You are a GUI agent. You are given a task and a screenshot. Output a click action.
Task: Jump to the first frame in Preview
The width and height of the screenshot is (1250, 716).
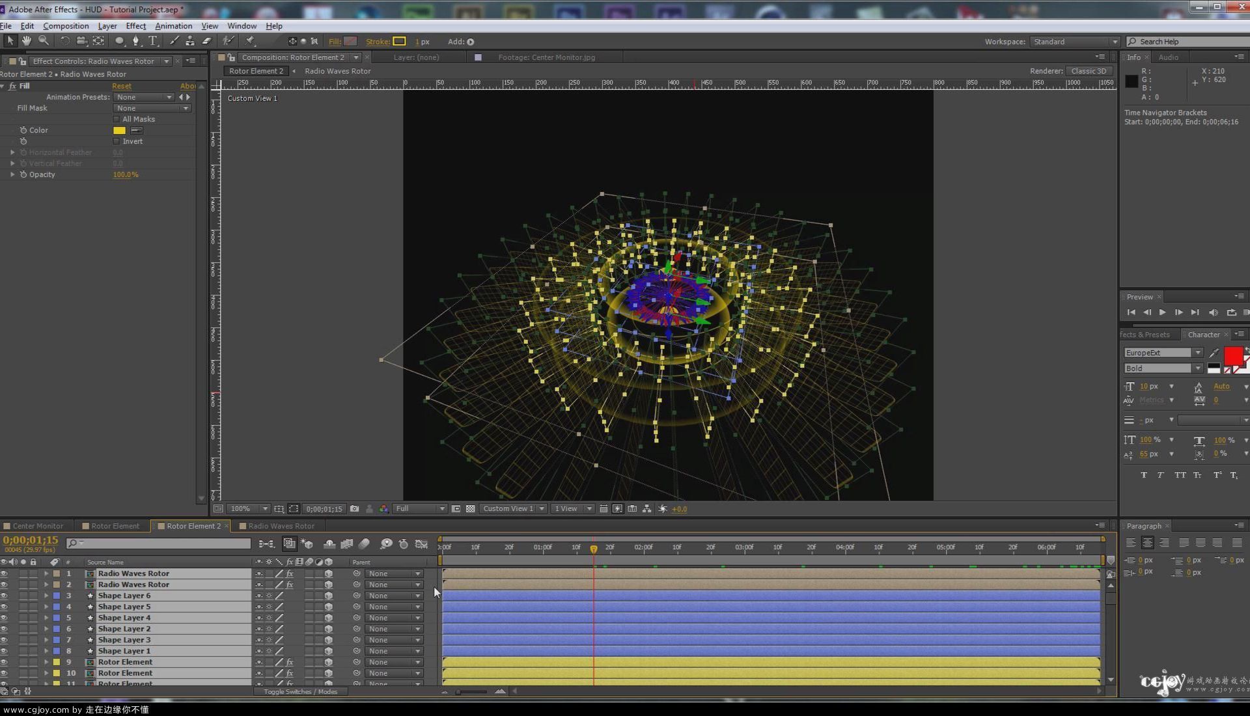coord(1131,312)
